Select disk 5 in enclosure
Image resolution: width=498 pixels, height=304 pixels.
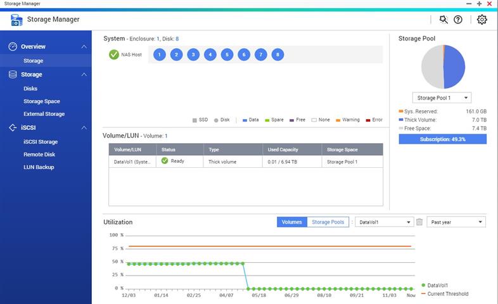227,54
